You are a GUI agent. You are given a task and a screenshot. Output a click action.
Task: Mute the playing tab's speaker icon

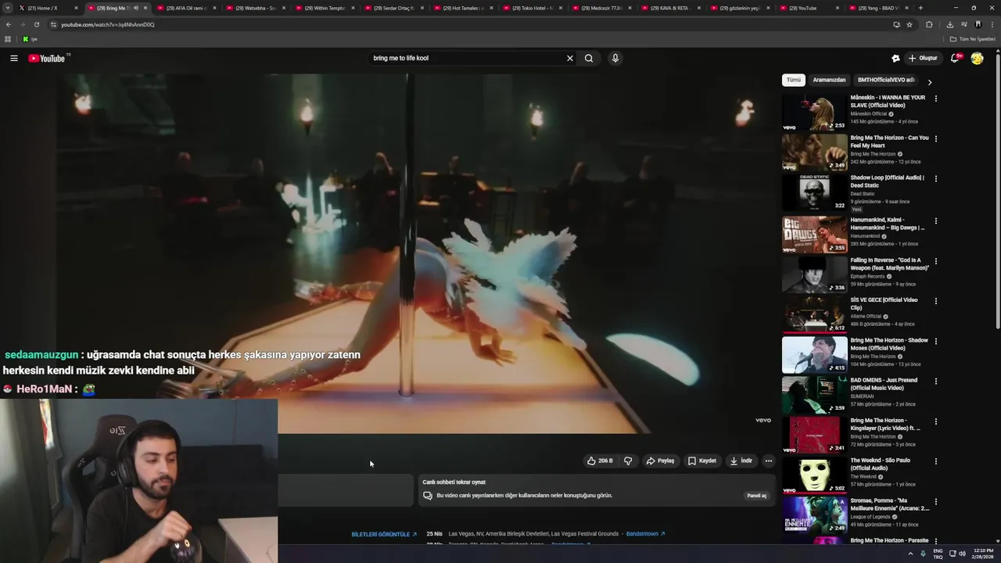[136, 8]
